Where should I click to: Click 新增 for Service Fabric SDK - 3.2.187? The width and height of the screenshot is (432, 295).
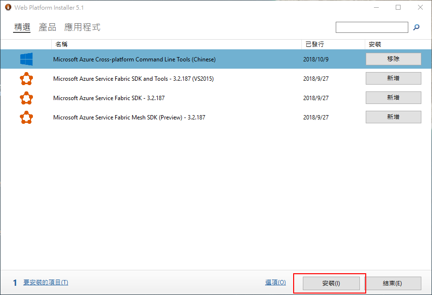tap(393, 98)
